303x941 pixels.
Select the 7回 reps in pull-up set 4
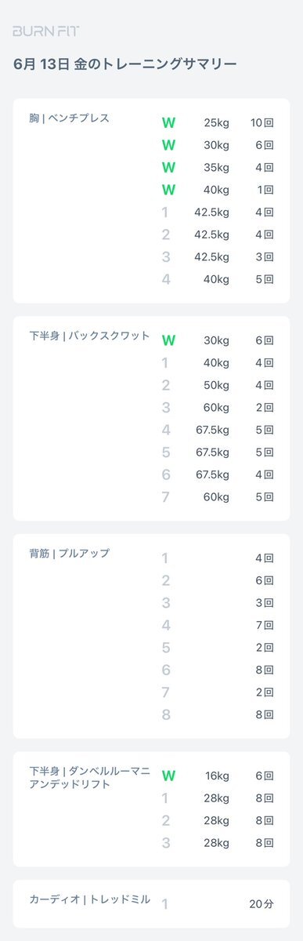[265, 626]
